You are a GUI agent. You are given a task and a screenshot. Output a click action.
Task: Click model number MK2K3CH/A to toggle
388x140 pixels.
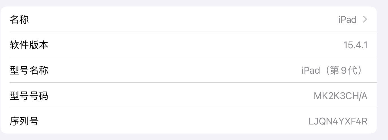point(340,96)
